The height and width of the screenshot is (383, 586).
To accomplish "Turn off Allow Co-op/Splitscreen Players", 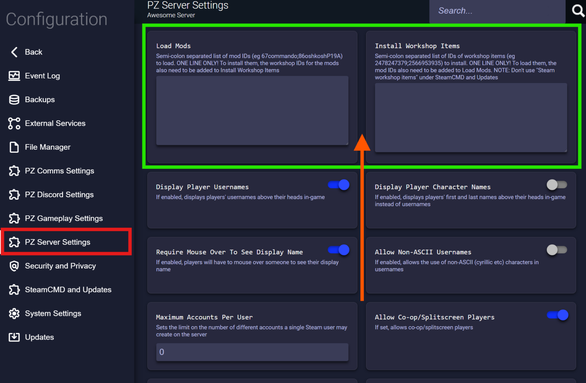I will [x=557, y=315].
